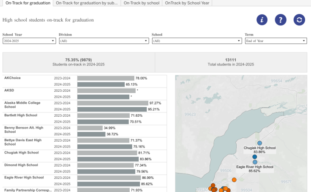The width and height of the screenshot is (311, 192).
Task: Click Benny Benson Alt. 2023-2024 bar
Action: click(x=90, y=128)
